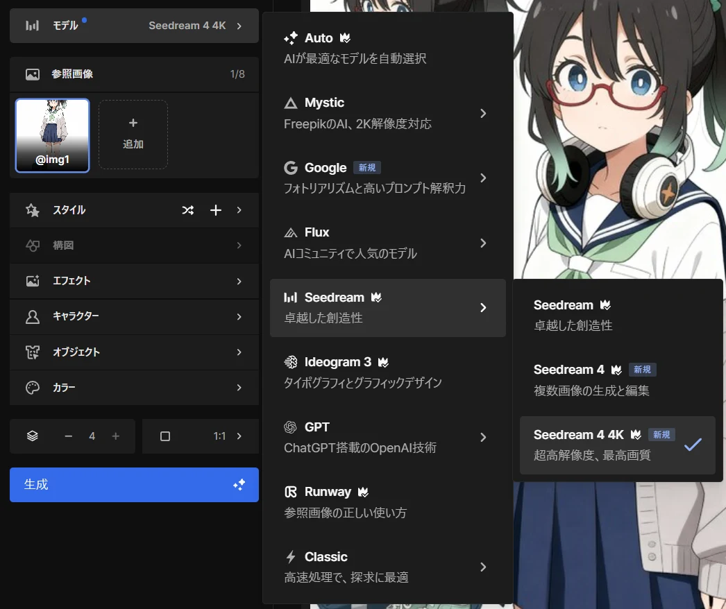
Task: Select the Runway model option
Action: coord(387,501)
